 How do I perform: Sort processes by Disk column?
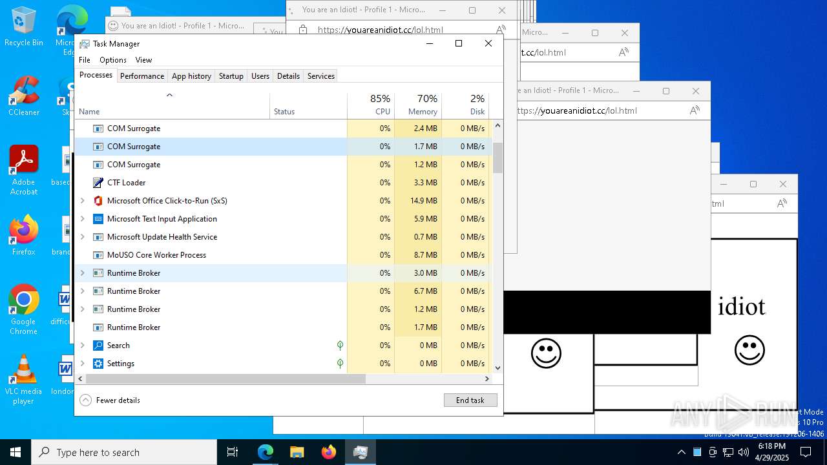tap(465, 106)
